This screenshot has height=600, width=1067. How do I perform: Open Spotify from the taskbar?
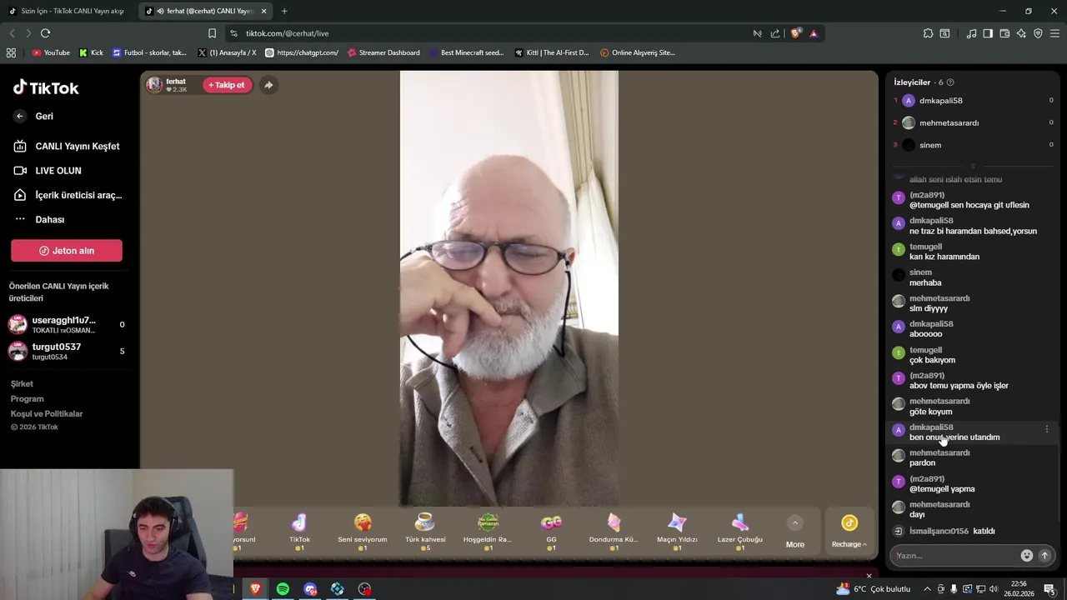point(283,589)
